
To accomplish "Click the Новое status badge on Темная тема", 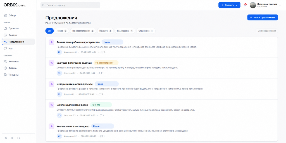I will pyautogui.click(x=112, y=42).
